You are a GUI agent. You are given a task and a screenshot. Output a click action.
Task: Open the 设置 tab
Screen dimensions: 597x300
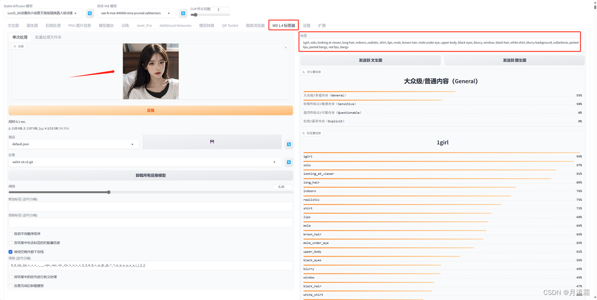(306, 26)
